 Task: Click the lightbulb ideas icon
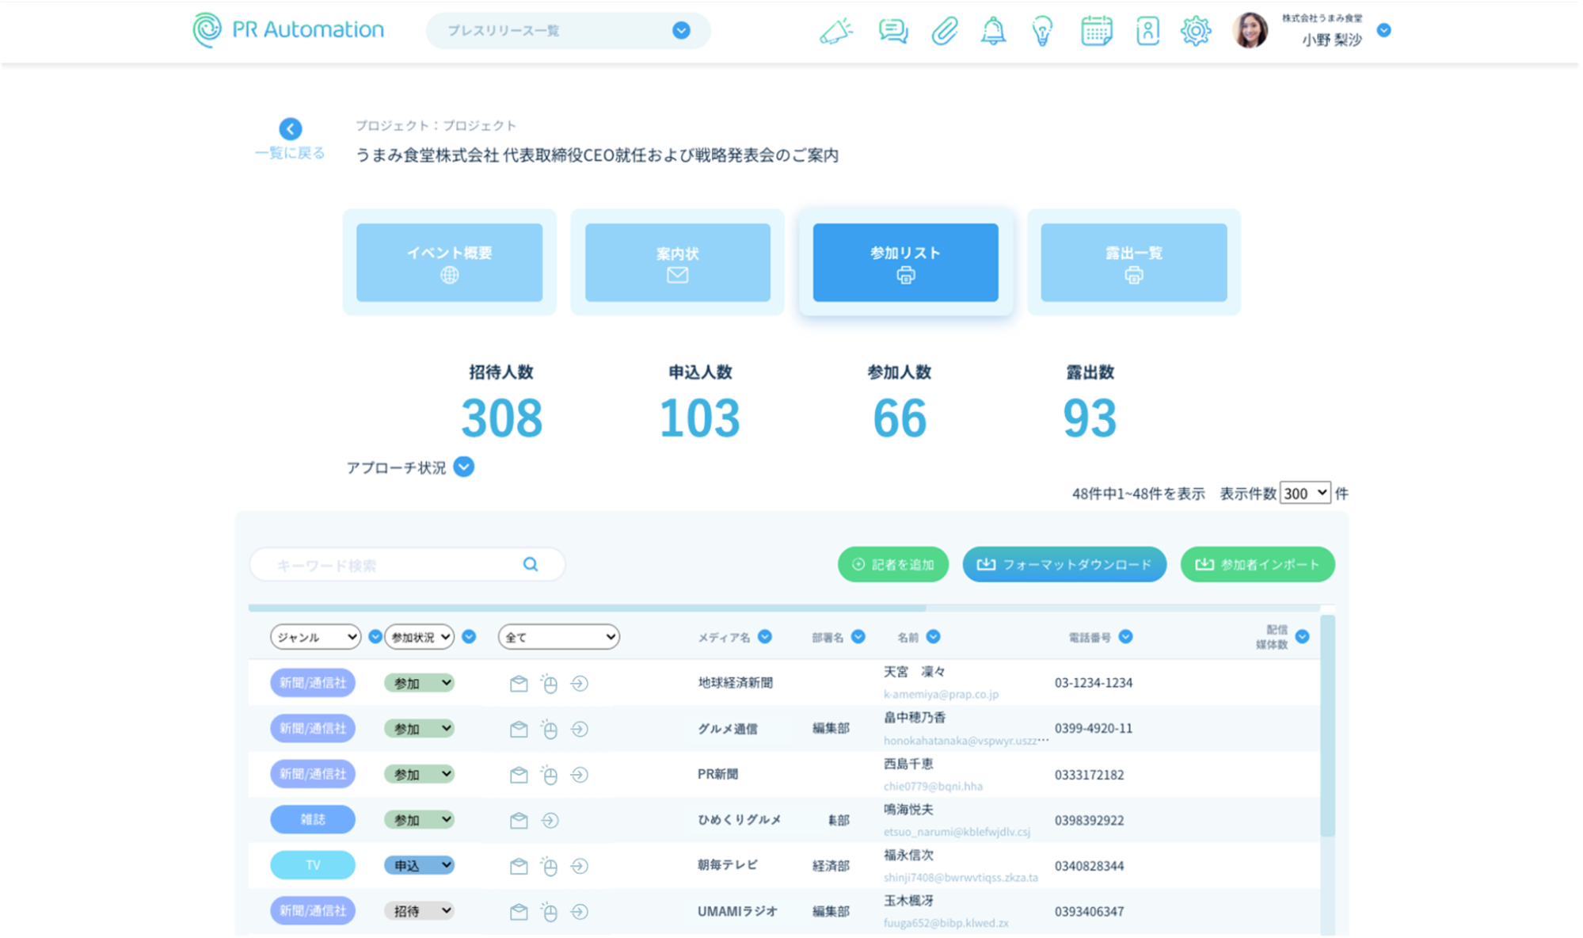1042,32
